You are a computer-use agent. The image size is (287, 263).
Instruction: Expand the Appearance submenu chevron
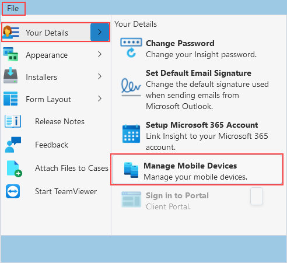tap(100, 54)
